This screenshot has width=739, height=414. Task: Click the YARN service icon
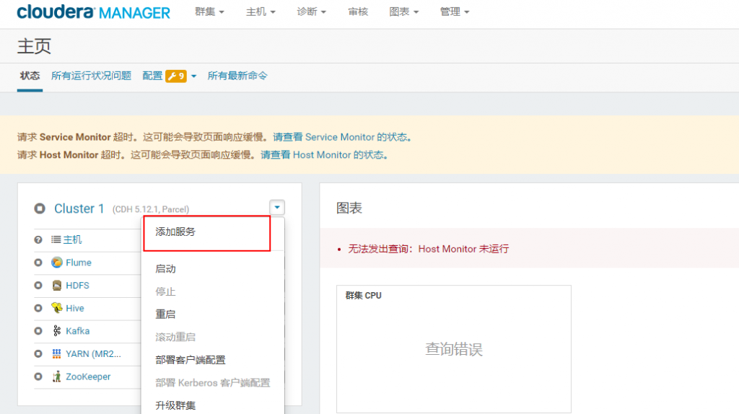56,353
